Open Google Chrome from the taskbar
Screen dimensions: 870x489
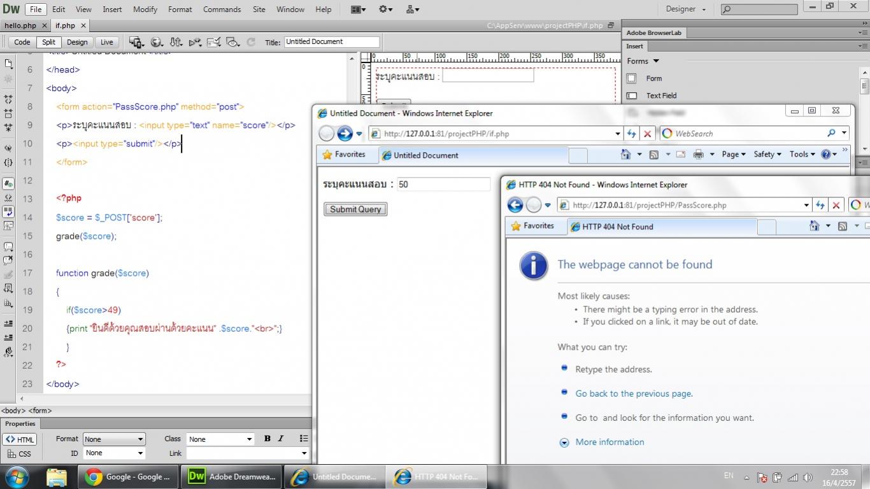(128, 476)
